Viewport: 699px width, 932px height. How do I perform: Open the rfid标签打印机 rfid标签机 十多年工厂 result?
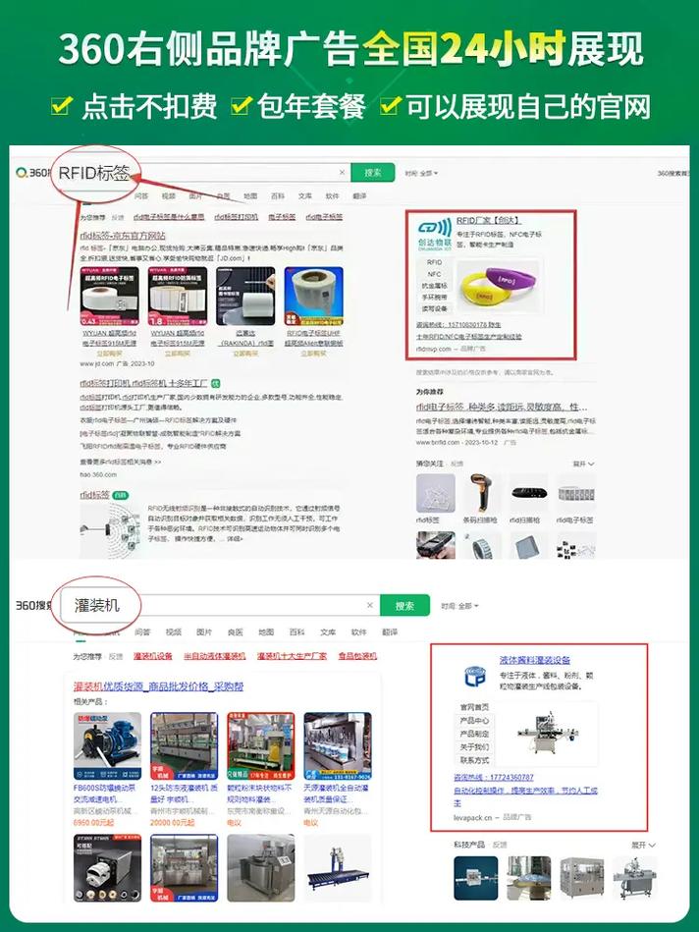point(144,383)
